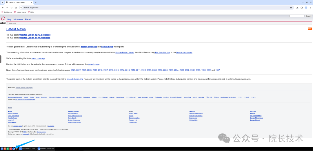Open 2010 news archive link
313x151 pixels.
tap(144, 70)
